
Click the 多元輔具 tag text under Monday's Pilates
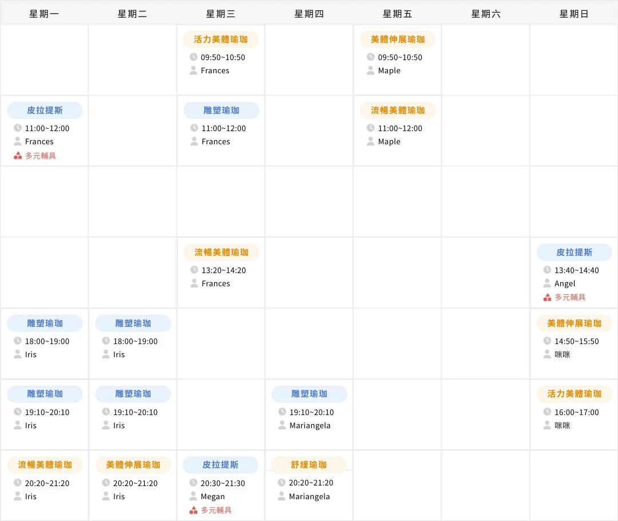42,155
